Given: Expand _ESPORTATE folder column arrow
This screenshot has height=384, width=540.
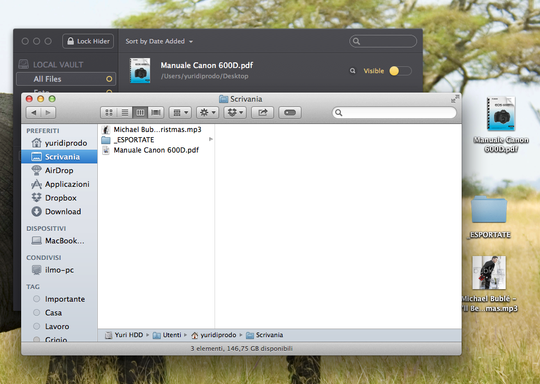Looking at the screenshot, I should tap(211, 139).
